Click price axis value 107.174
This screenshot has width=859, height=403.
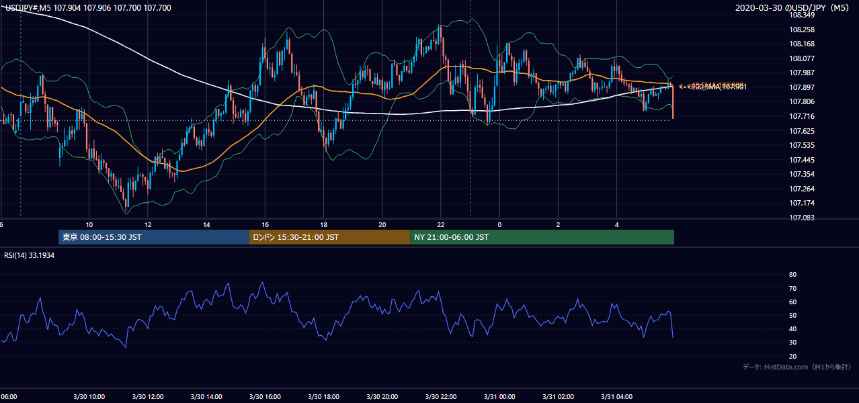coord(801,203)
